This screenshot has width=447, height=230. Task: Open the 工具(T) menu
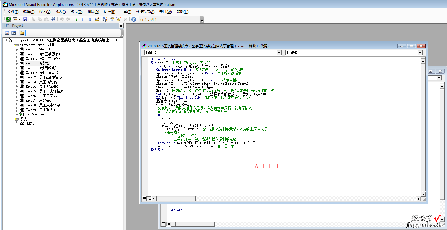[x=126, y=12]
